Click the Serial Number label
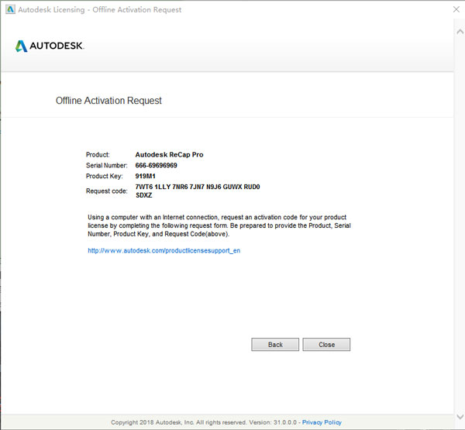The image size is (465, 430). tap(108, 166)
